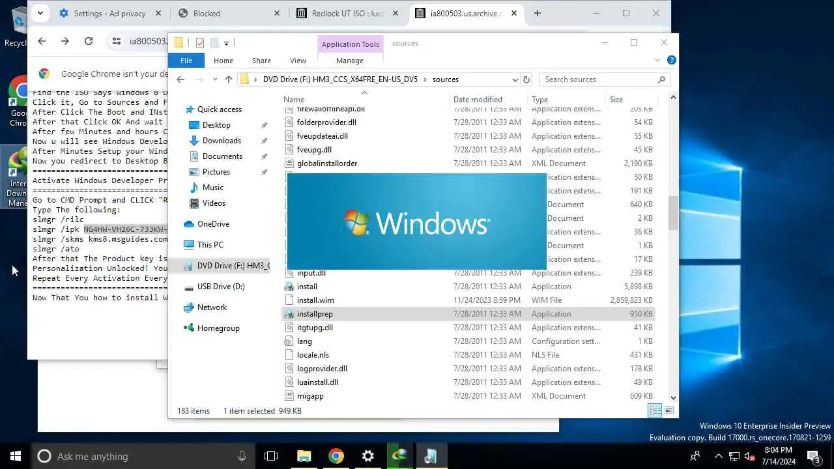The height and width of the screenshot is (469, 834).
Task: Click the Ask me anything search box
Action: [x=142, y=456]
